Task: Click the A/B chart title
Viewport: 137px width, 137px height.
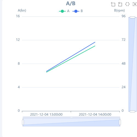Action: (71, 4)
